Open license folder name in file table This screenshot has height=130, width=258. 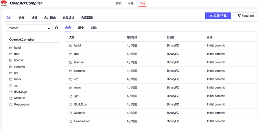coord(79,62)
